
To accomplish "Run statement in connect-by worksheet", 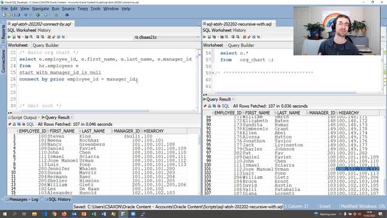I will point(9,37).
